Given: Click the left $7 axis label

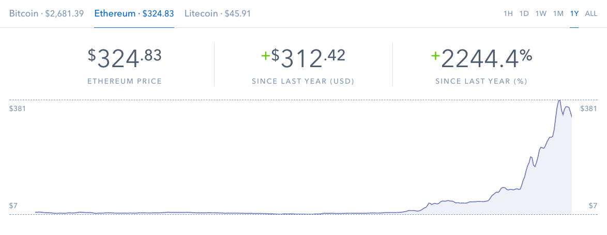Looking at the screenshot, I should coord(13,206).
